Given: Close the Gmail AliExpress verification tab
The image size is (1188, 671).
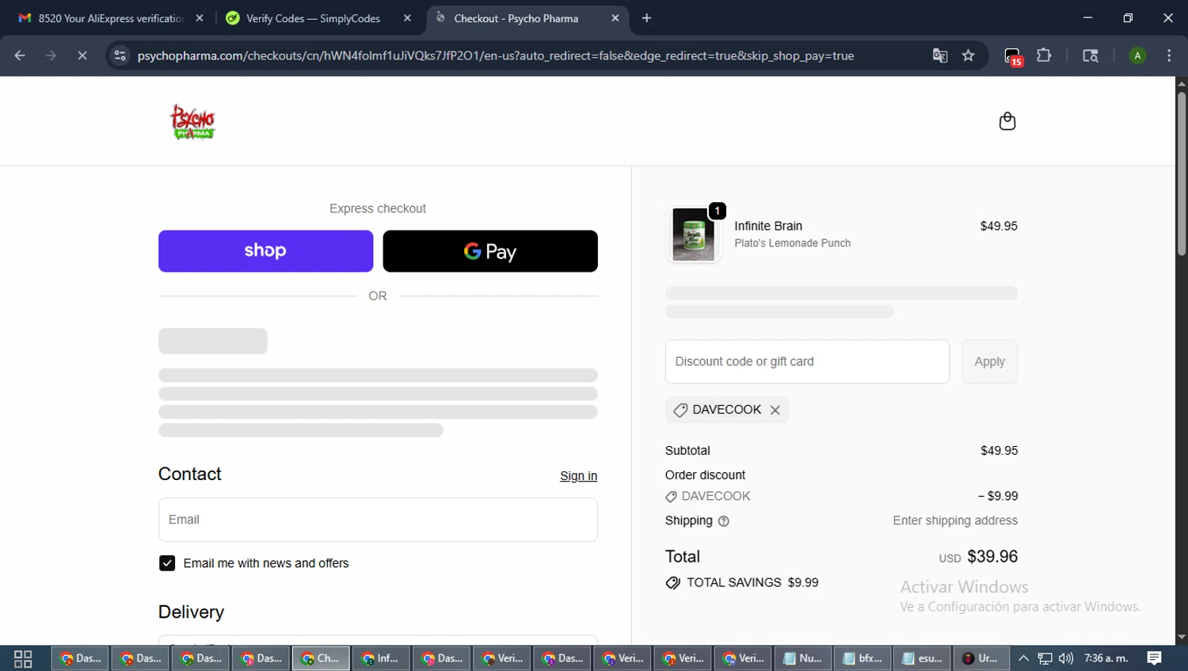Looking at the screenshot, I should pos(200,18).
